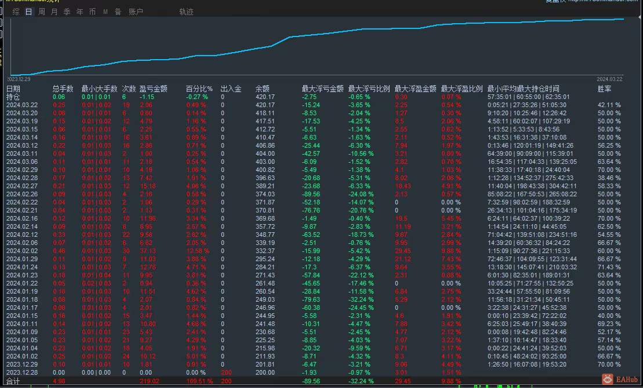Click the 日期 column header
This screenshot has width=643, height=388.
coord(13,89)
